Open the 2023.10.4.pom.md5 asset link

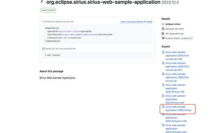point(176,118)
